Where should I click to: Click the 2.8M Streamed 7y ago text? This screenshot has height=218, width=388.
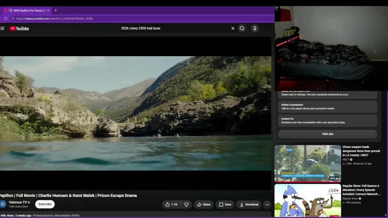357,163
